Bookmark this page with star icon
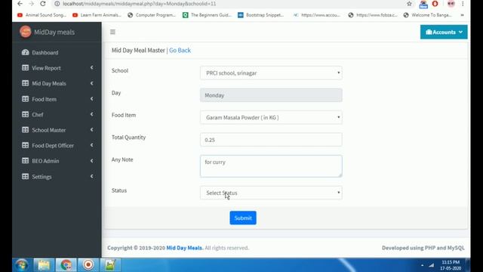 coord(409,4)
